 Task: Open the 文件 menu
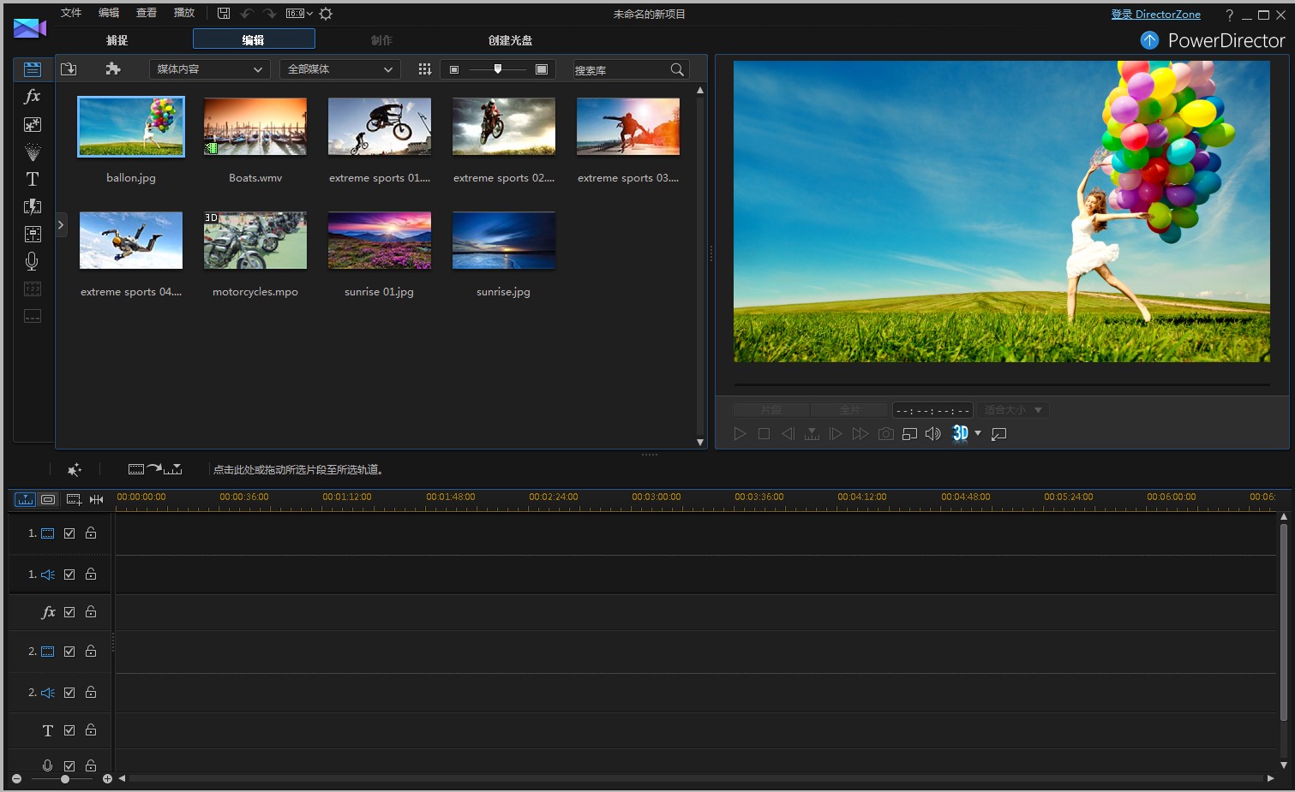click(71, 13)
